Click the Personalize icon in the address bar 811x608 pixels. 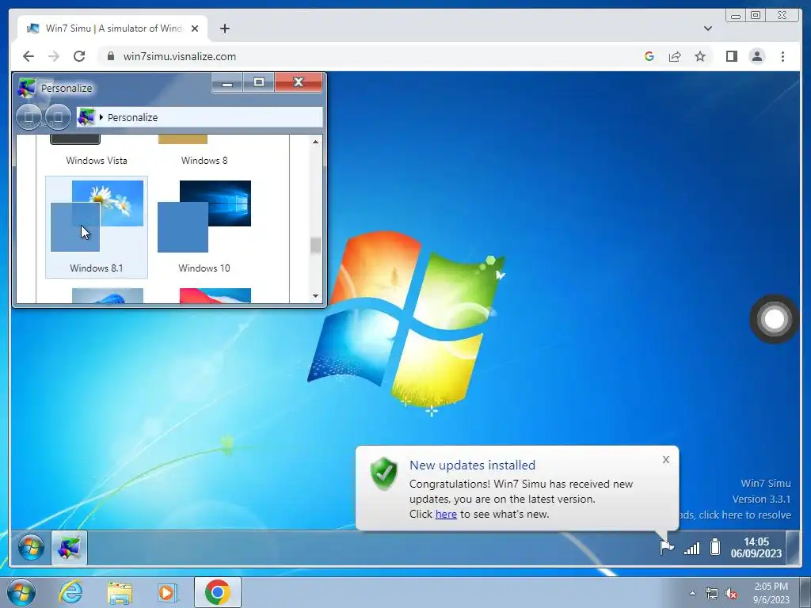point(86,117)
